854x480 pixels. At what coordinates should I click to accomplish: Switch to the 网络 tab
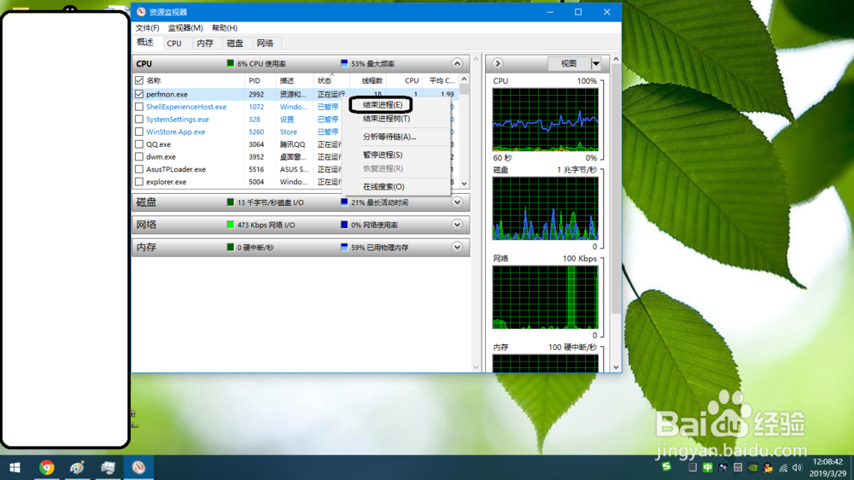pos(265,44)
